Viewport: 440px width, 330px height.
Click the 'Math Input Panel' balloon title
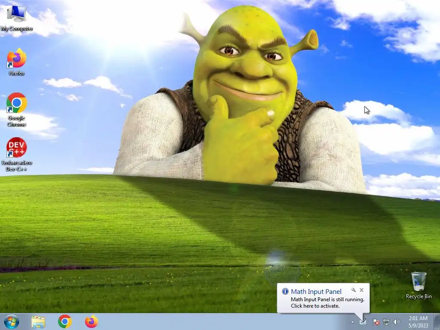(x=316, y=292)
